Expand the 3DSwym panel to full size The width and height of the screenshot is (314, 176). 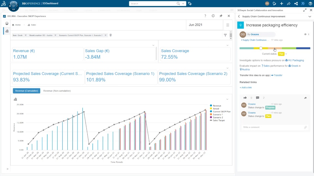[305, 10]
